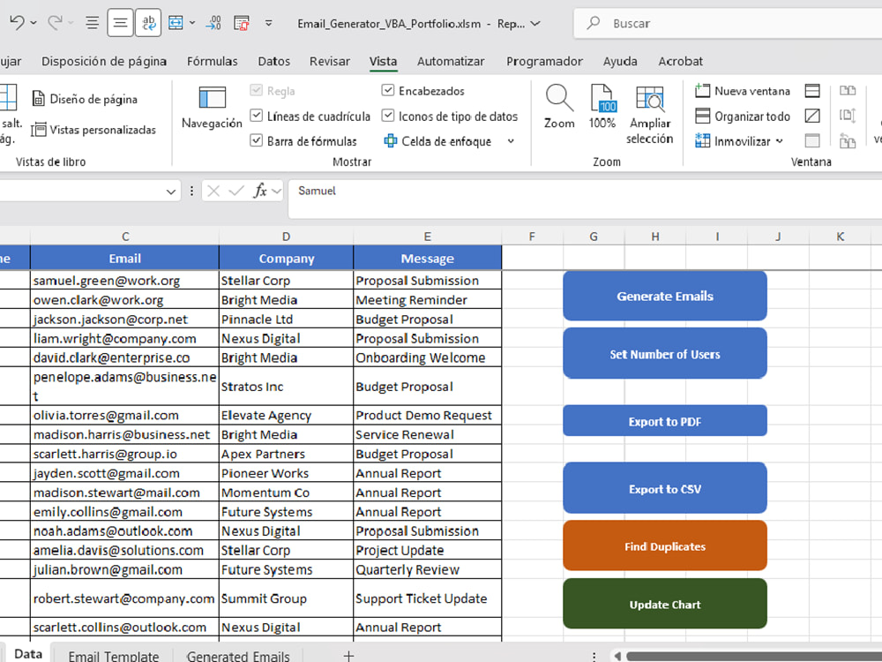This screenshot has width=882, height=662.
Task: Click the Ampliar selección icon
Action: 650,98
